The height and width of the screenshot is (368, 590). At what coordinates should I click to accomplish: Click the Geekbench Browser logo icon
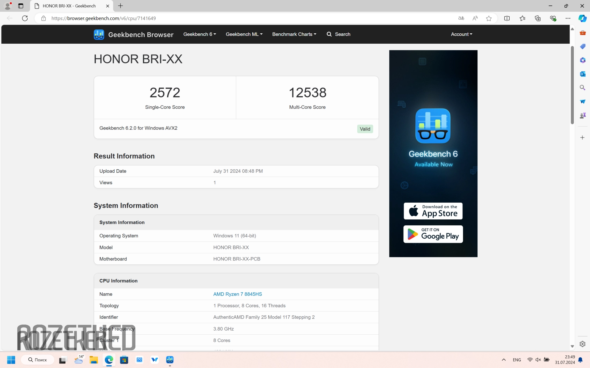99,34
